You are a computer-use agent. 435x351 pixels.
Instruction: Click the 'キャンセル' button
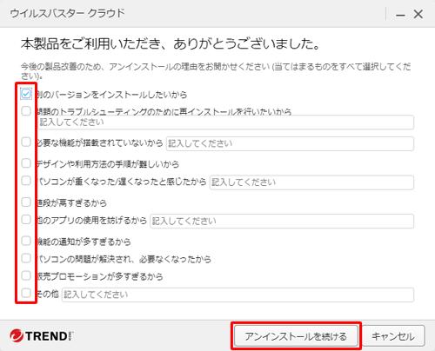point(393,336)
